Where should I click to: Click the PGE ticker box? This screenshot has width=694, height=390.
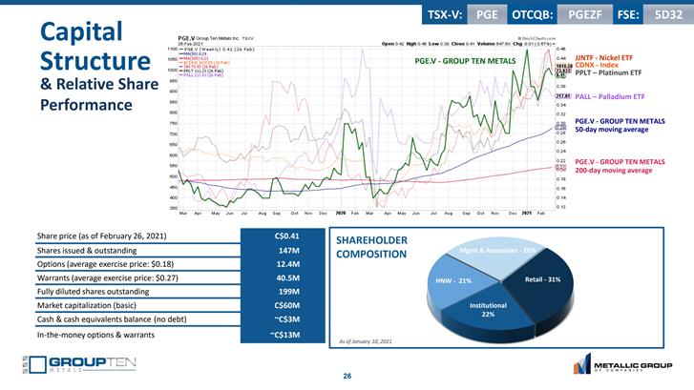click(487, 14)
